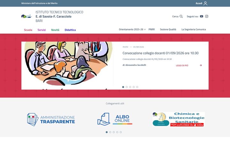Click the Albo Online hand icon
Screen dimensions: 230x144
(103, 119)
